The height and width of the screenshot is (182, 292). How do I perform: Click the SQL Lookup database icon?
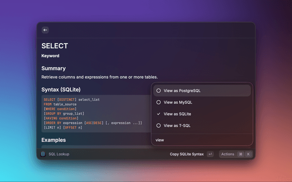(43, 154)
